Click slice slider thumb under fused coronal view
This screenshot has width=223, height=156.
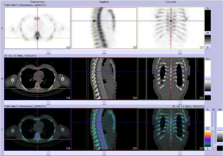click(x=180, y=153)
